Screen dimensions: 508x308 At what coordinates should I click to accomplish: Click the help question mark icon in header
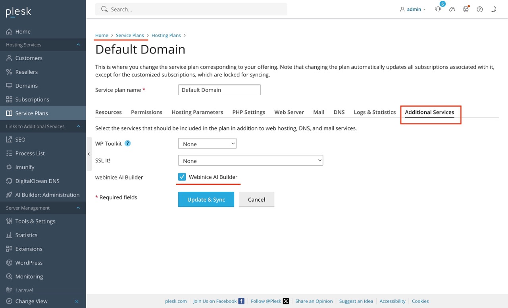480,9
